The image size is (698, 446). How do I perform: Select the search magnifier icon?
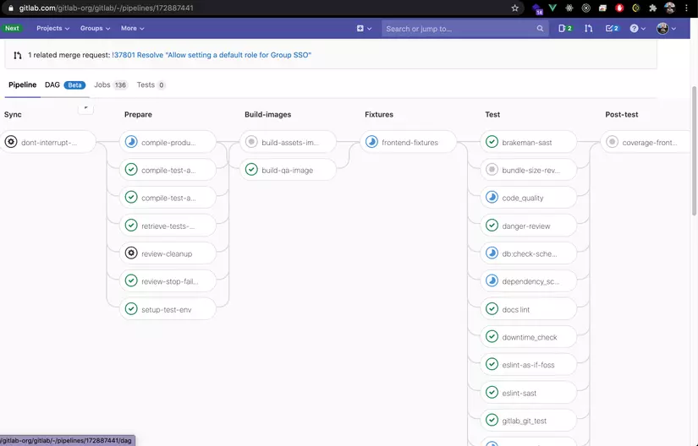coord(540,29)
